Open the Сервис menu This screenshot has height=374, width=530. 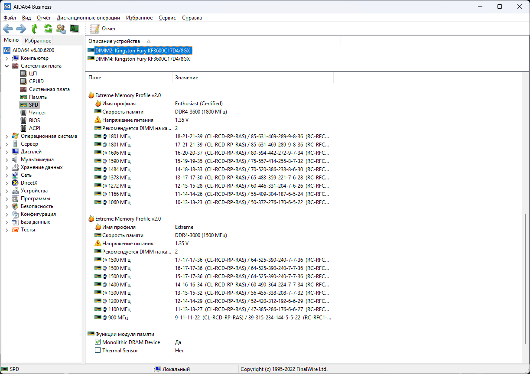pyautogui.click(x=167, y=18)
